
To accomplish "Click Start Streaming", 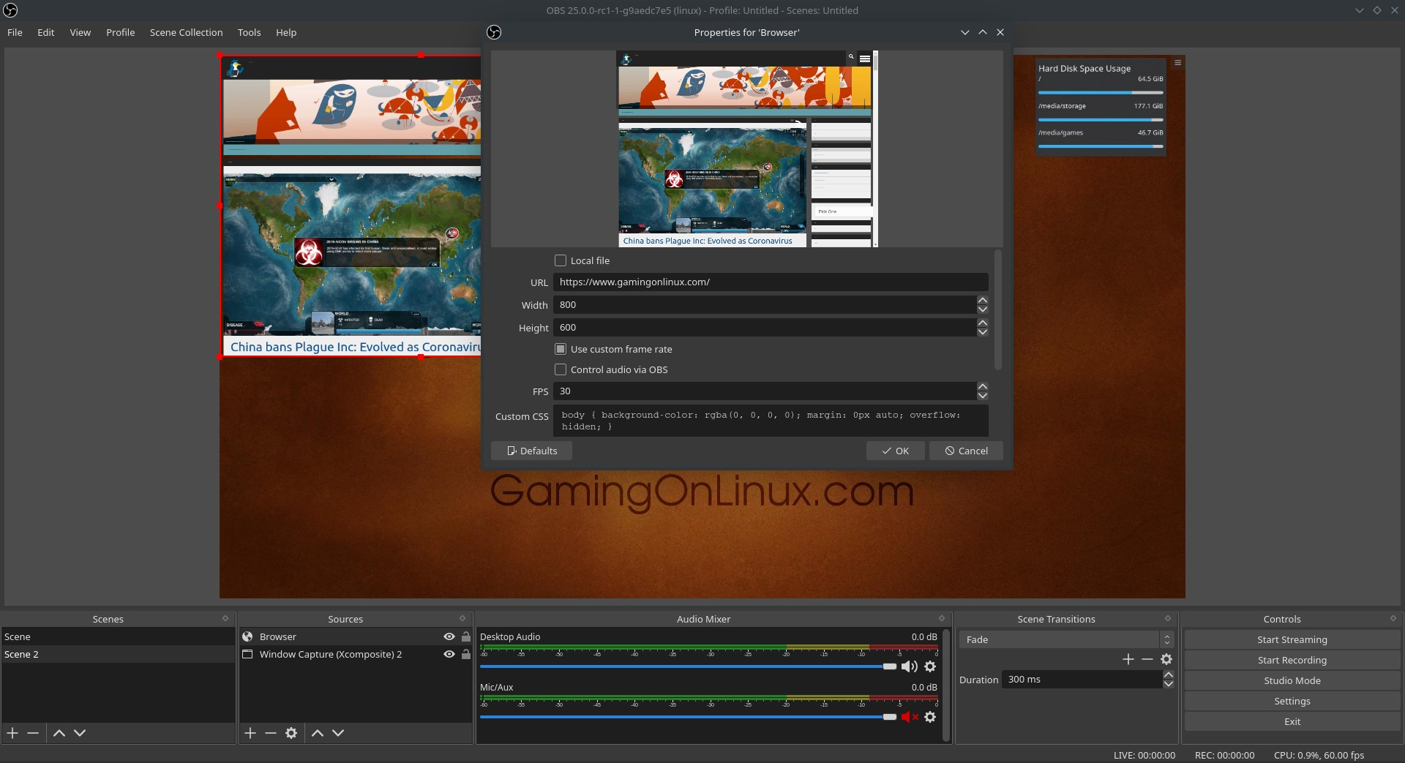I will (1292, 639).
